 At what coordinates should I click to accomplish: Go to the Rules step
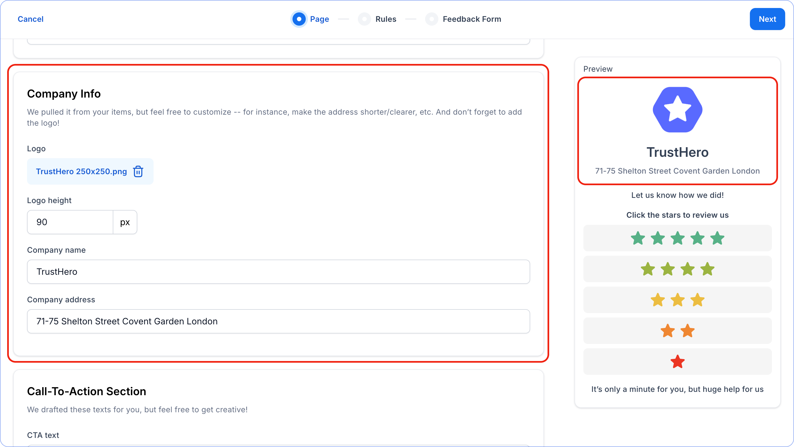click(x=386, y=19)
